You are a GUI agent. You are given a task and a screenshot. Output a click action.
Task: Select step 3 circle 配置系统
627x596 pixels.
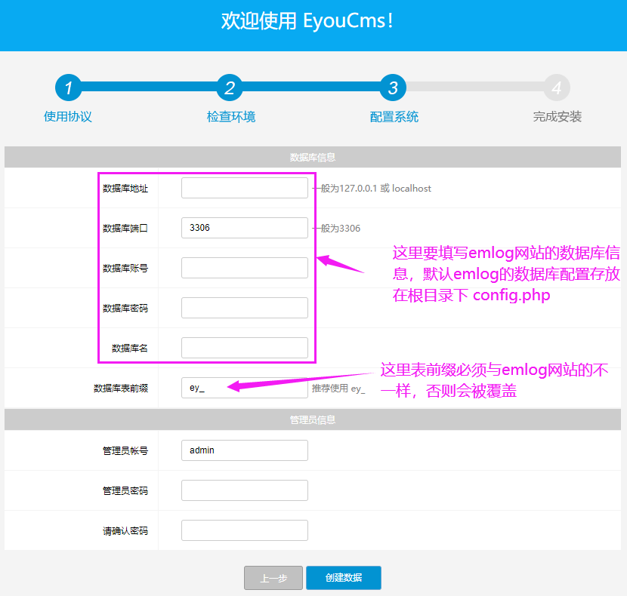click(x=393, y=88)
